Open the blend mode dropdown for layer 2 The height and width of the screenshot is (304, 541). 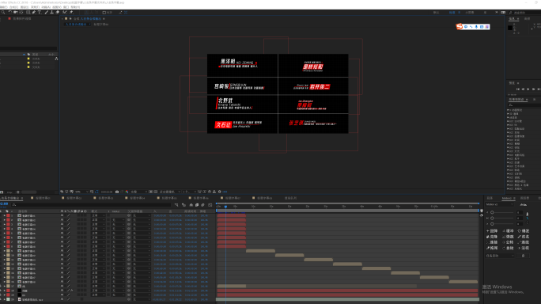click(98, 220)
